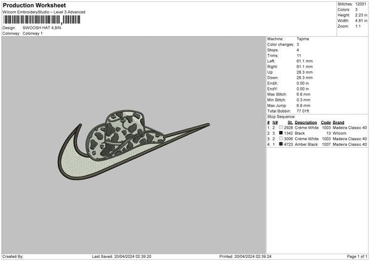Click the Page 1 of 1 indicator
Viewport: 370px width, 261px height.
tap(357, 257)
